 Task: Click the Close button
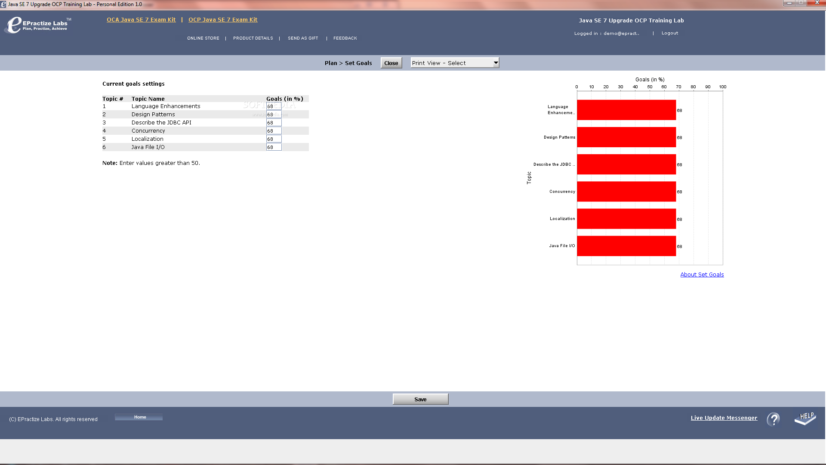tap(391, 63)
